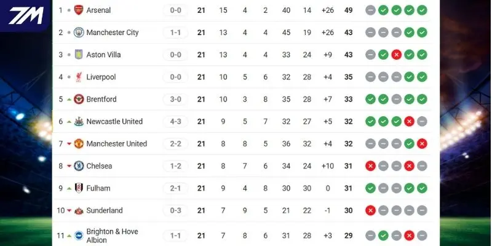Click the Arsenal club crest icon
Viewport: 492px width, 246px height.
(x=79, y=10)
